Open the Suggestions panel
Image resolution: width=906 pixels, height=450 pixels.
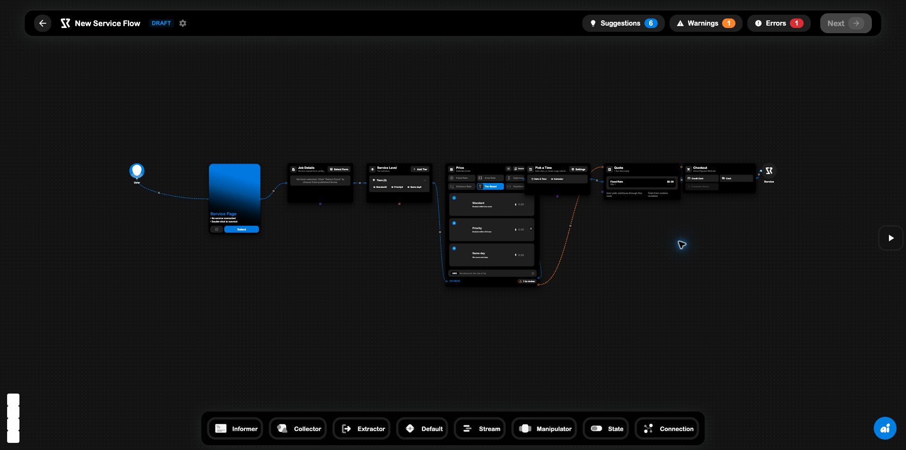(623, 23)
